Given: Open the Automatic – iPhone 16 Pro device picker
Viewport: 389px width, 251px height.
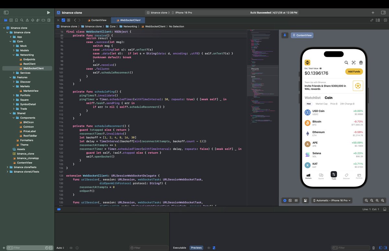Looking at the screenshot, I should (x=332, y=200).
